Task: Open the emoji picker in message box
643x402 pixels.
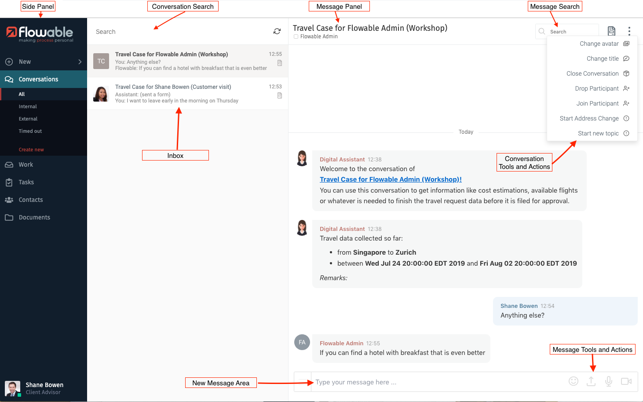Action: 574,381
